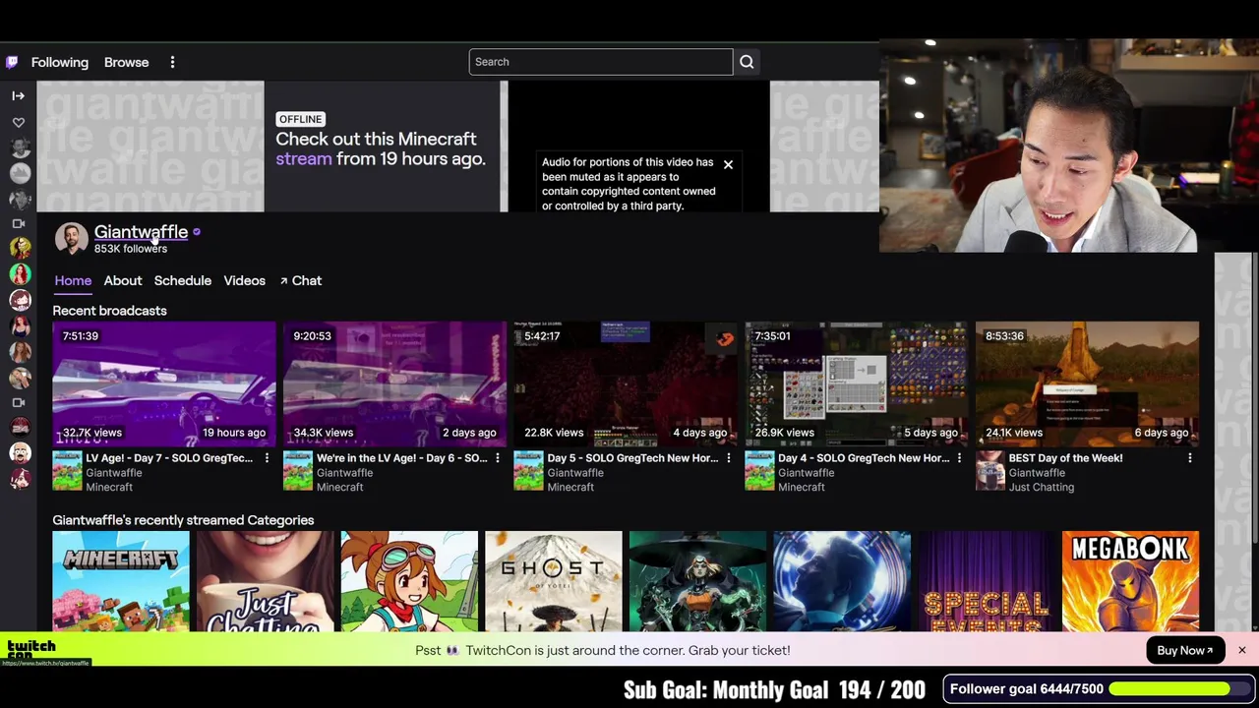
Task: Switch to the Videos tab
Action: coord(244,280)
